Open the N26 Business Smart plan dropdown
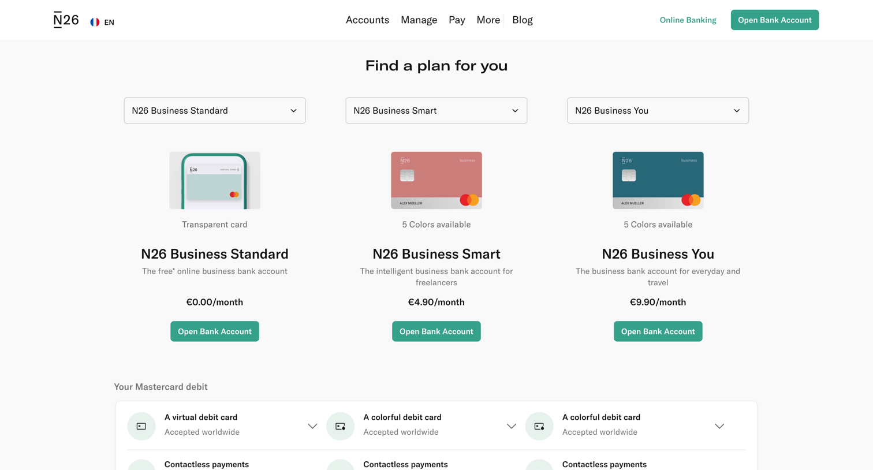The width and height of the screenshot is (873, 470). [436, 110]
